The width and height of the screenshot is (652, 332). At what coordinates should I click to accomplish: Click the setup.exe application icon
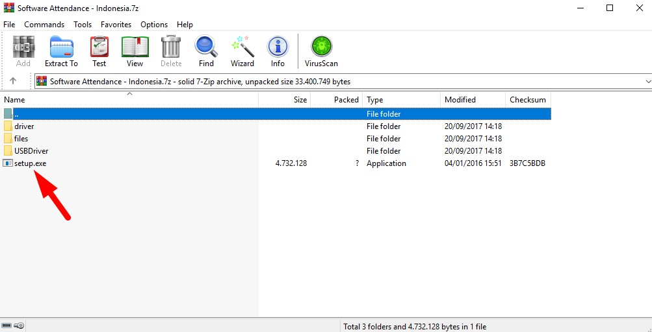8,163
